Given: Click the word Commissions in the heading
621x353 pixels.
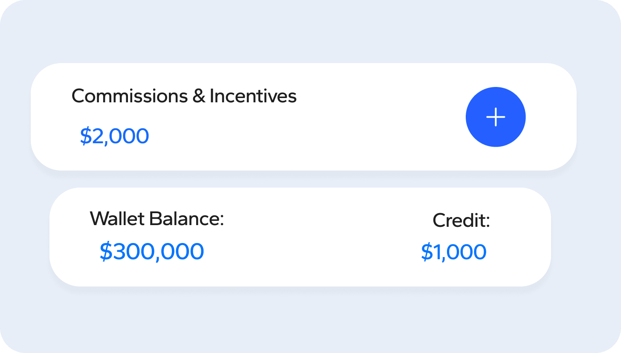Looking at the screenshot, I should [x=130, y=96].
